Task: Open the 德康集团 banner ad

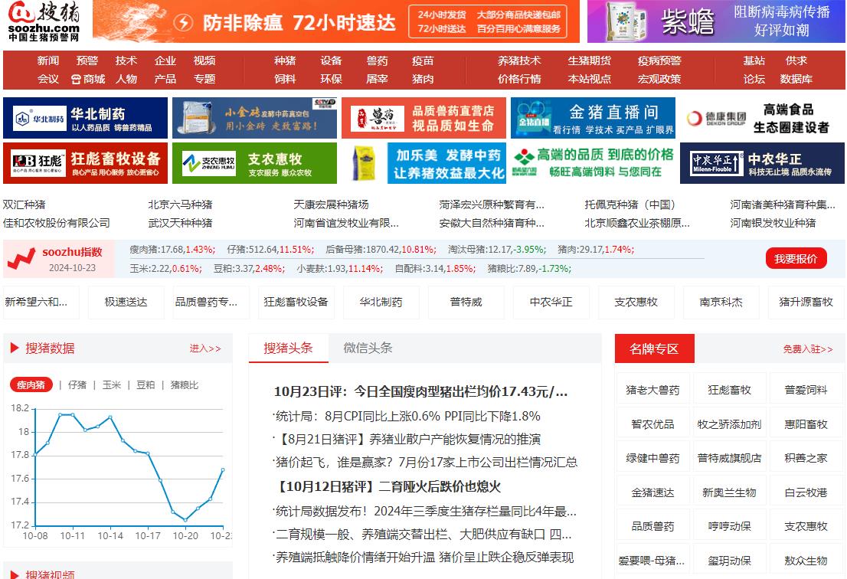Action: [x=762, y=118]
